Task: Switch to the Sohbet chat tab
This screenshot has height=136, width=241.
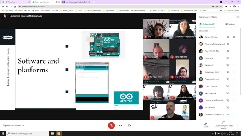Action: point(230,24)
